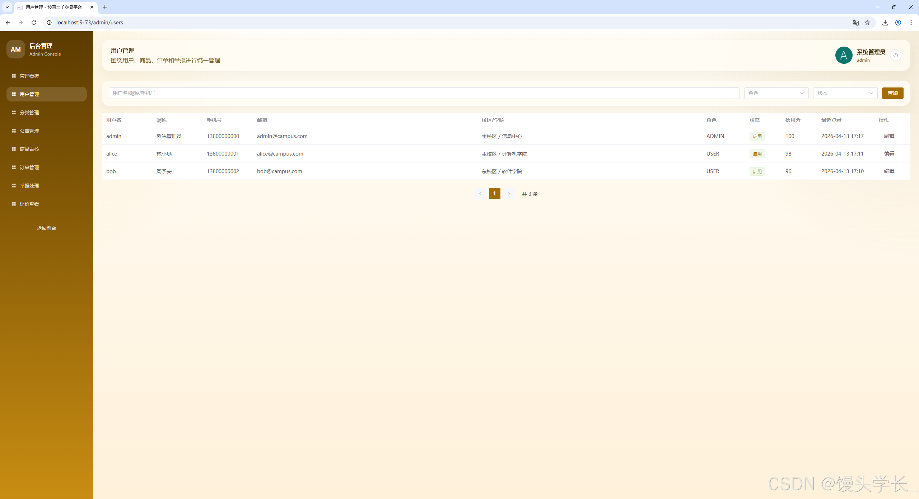The width and height of the screenshot is (919, 499).
Task: Open the tab search dropdown
Action: tap(7, 7)
